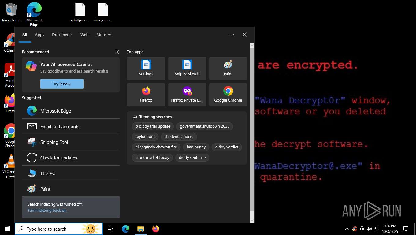The width and height of the screenshot is (416, 235).
Task: Click the Copilot logo icon
Action: coord(31,66)
